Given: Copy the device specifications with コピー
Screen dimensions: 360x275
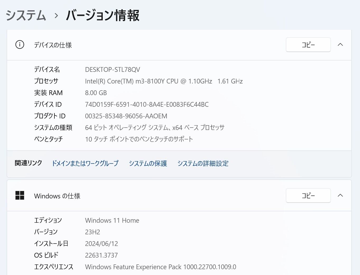Looking at the screenshot, I should click(x=308, y=45).
